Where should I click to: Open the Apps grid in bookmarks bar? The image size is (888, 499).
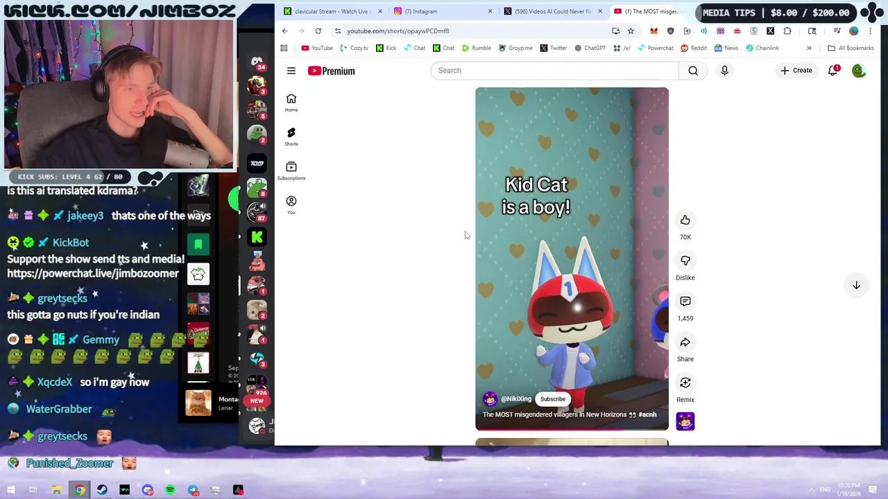coord(284,48)
